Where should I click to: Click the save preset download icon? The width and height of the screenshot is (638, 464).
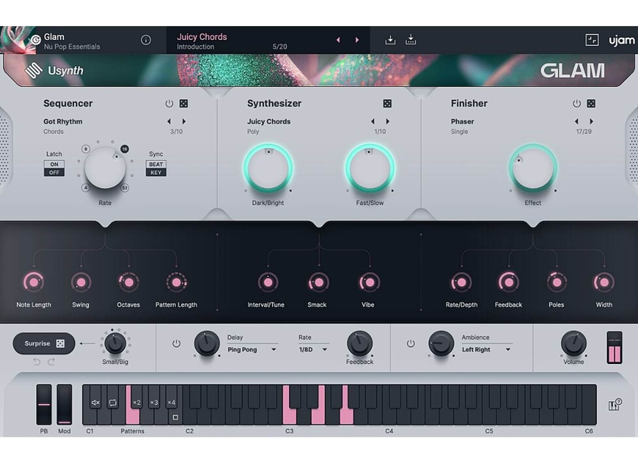point(390,40)
